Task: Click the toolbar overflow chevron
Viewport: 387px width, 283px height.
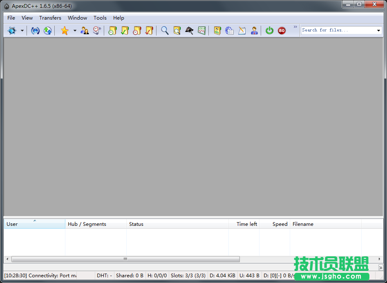Action: click(x=295, y=27)
